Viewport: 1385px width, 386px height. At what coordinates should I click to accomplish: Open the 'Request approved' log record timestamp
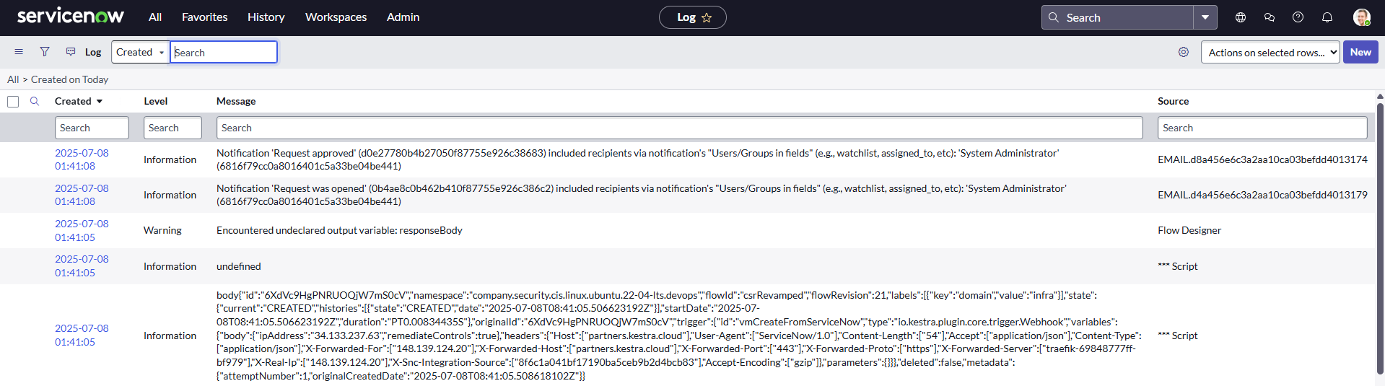click(x=82, y=159)
